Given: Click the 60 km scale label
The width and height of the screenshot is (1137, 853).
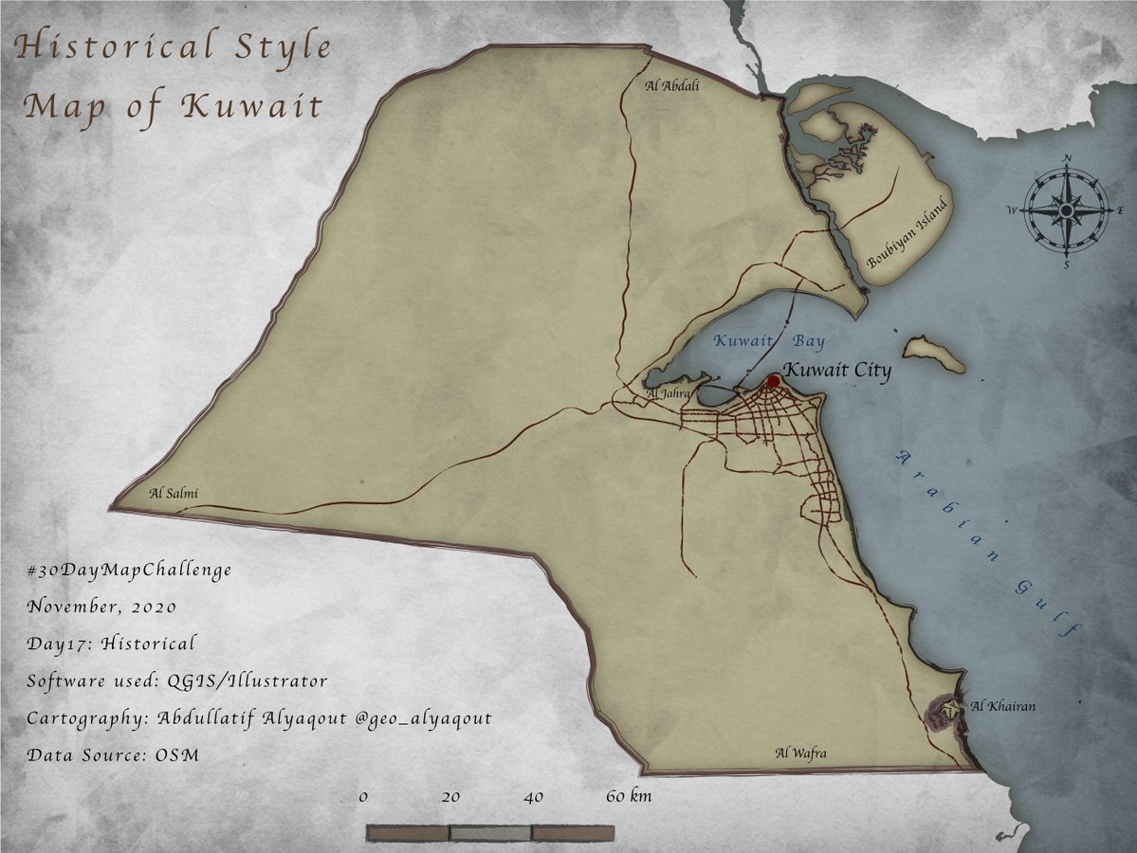Looking at the screenshot, I should [x=629, y=796].
